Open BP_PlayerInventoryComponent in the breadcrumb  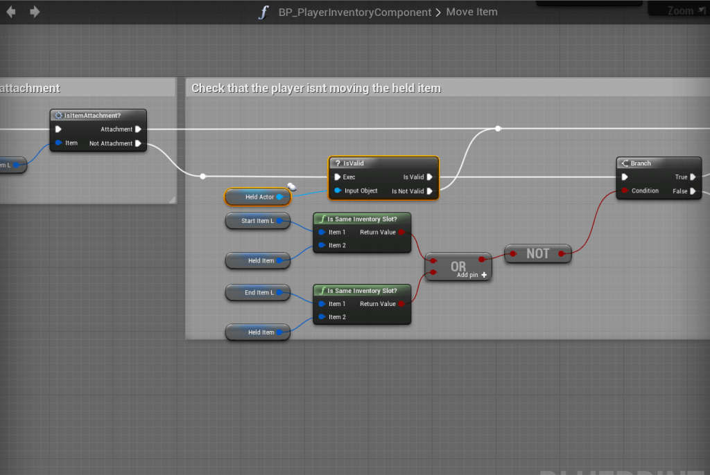354,12
